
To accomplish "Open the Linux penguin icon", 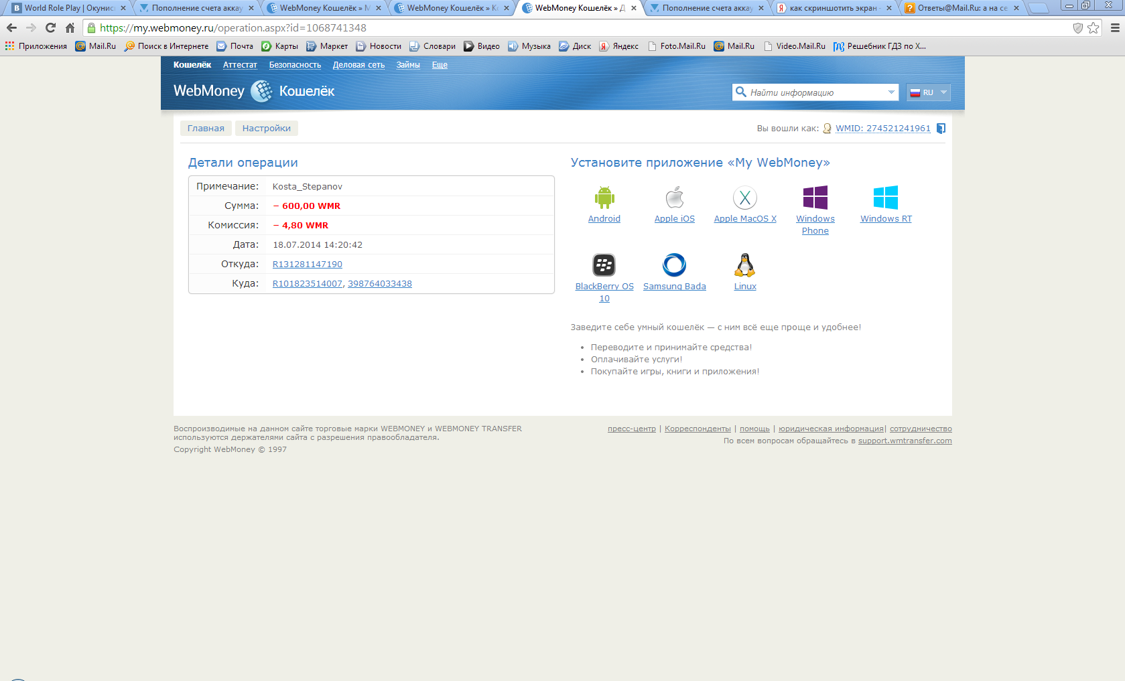I will (744, 265).
